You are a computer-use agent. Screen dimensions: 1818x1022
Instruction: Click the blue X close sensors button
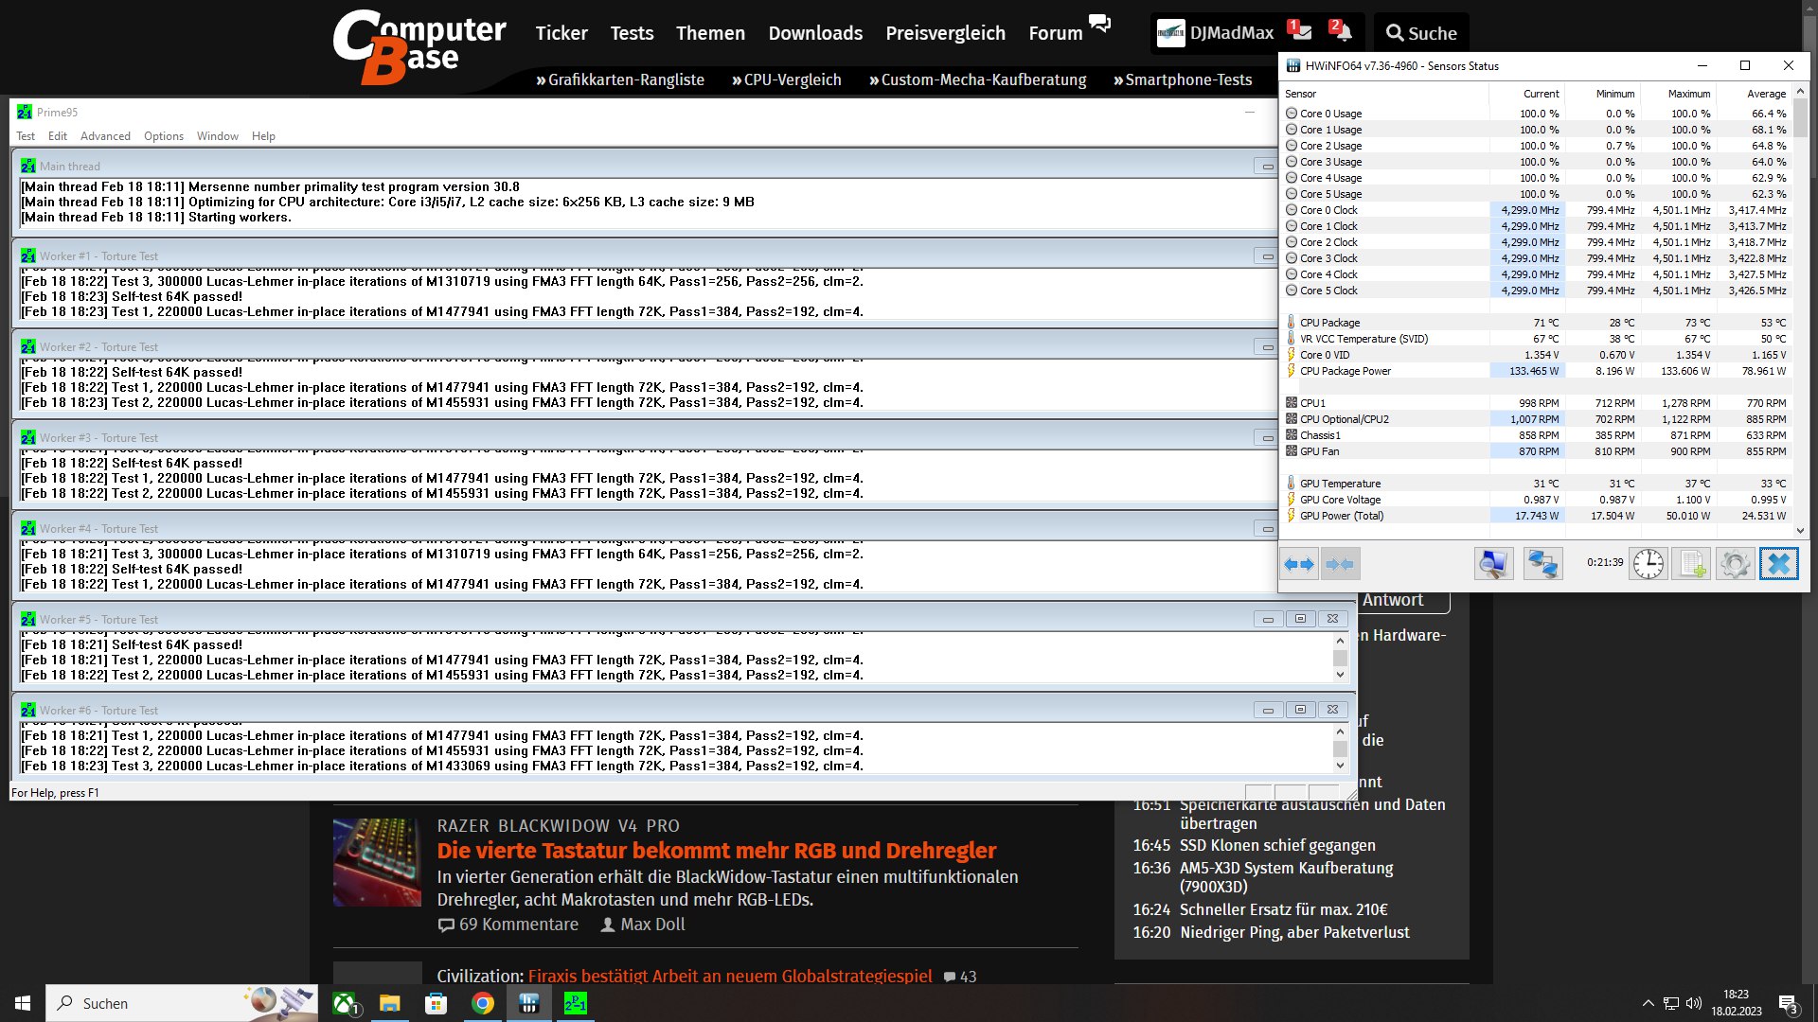coord(1778,565)
